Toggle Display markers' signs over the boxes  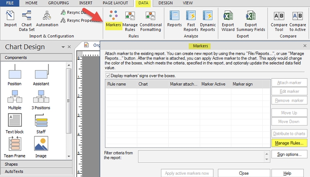(108, 76)
